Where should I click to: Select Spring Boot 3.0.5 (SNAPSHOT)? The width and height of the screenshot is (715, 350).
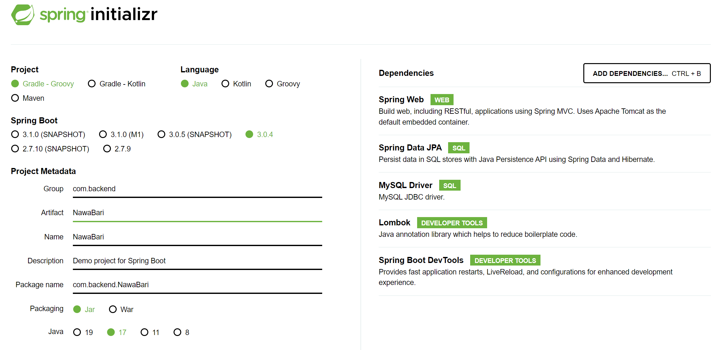click(x=195, y=135)
